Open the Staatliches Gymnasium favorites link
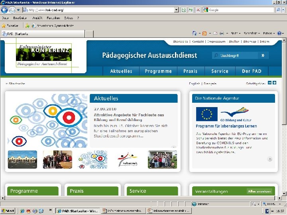The height and width of the screenshot is (215, 287). 53,26
